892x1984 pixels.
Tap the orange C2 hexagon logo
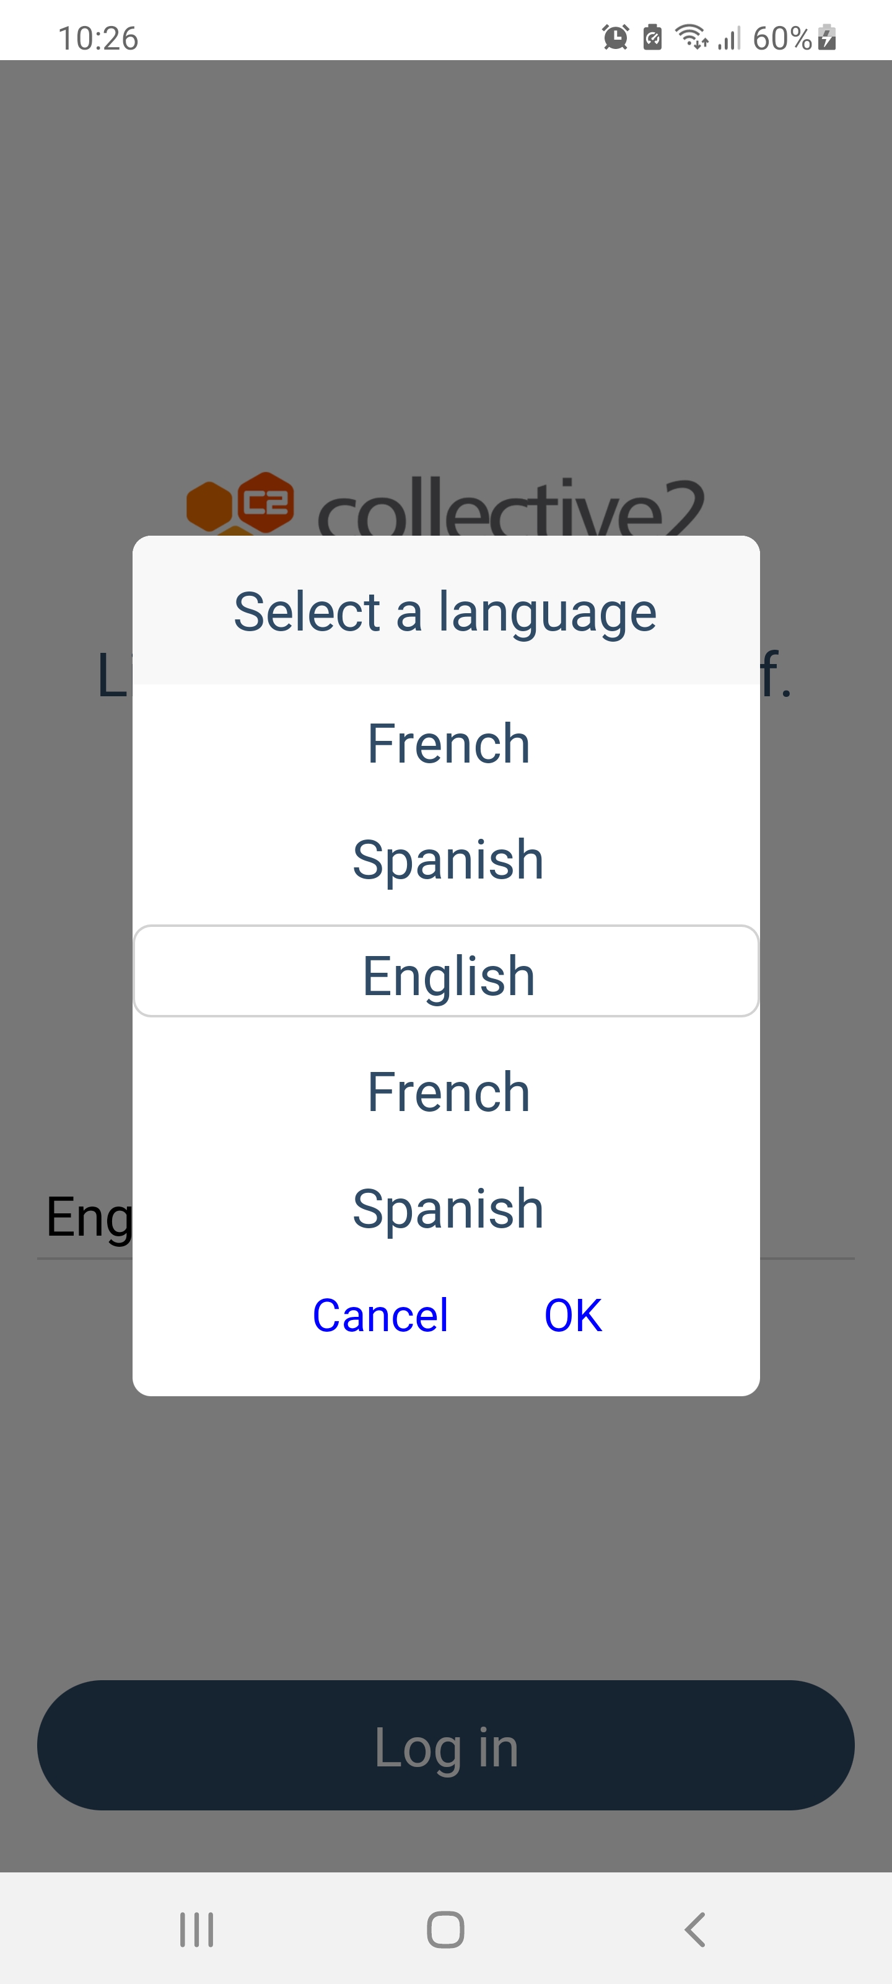point(240,503)
